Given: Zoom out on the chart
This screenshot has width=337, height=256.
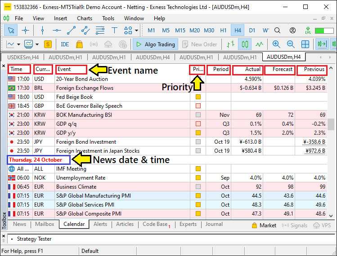Looking at the screenshot, I should (x=291, y=44).
